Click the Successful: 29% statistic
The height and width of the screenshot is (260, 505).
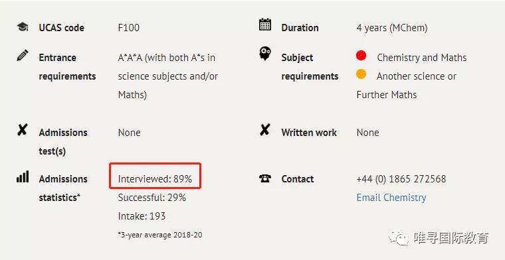152,198
